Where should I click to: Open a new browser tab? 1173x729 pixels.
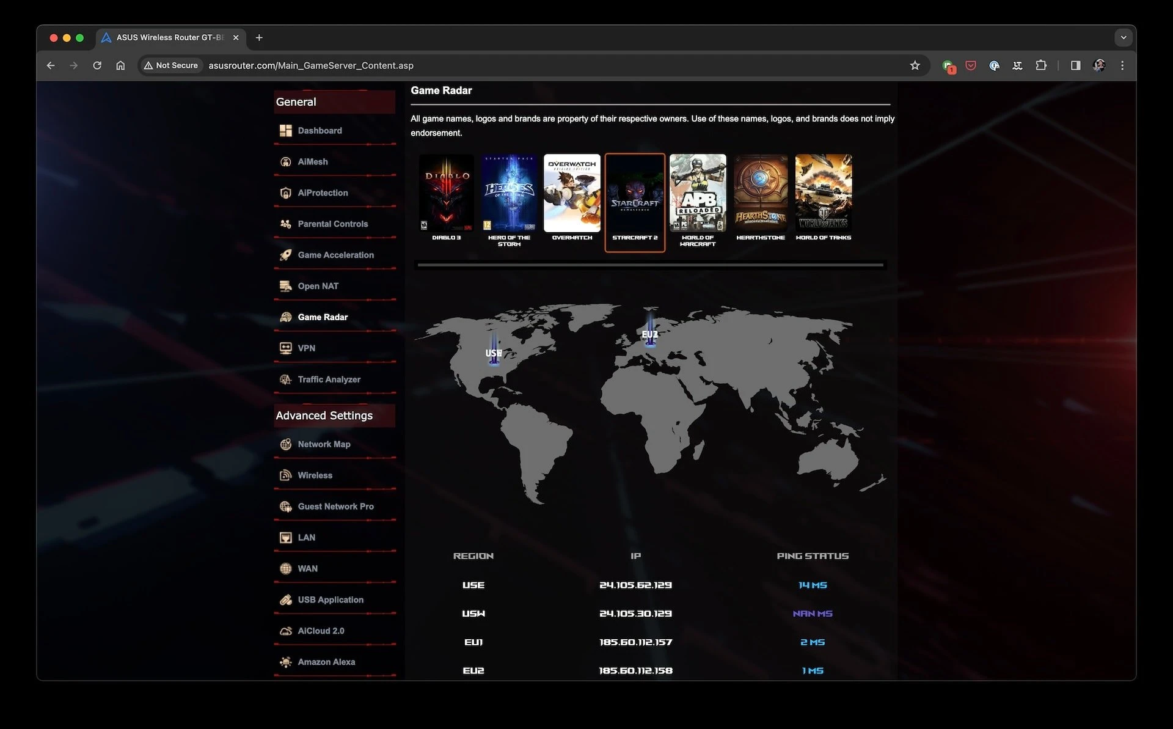(259, 37)
